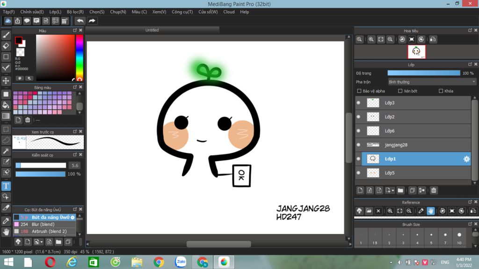This screenshot has width=479, height=269.
Task: Click the cloud icon in top toolbar
Action: pyautogui.click(x=8, y=21)
